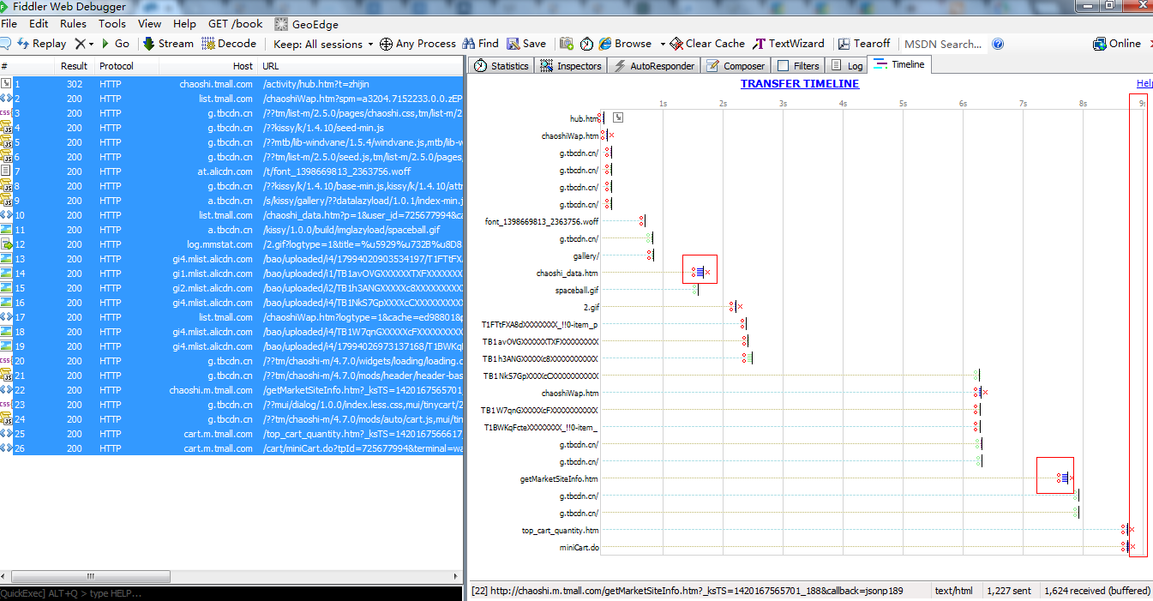Open the View menu

tap(149, 24)
